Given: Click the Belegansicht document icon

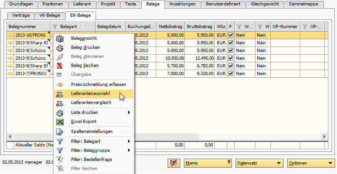Looking at the screenshot, I should coord(59,38).
